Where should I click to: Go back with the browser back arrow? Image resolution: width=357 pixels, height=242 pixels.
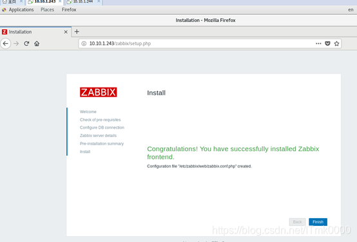click(6, 43)
